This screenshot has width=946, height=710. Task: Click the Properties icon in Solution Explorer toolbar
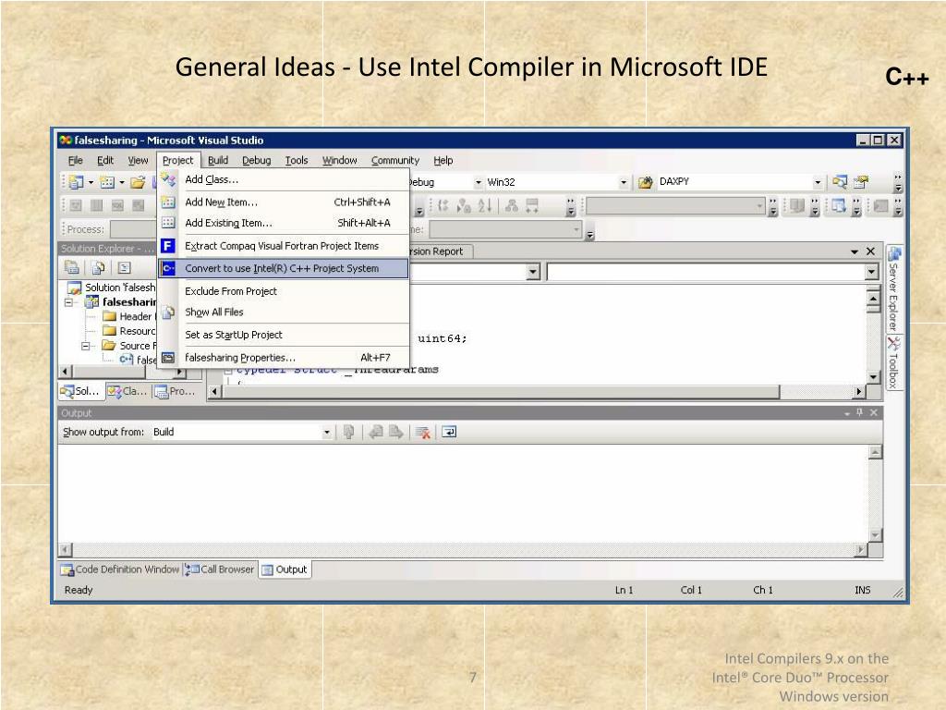tap(72, 267)
